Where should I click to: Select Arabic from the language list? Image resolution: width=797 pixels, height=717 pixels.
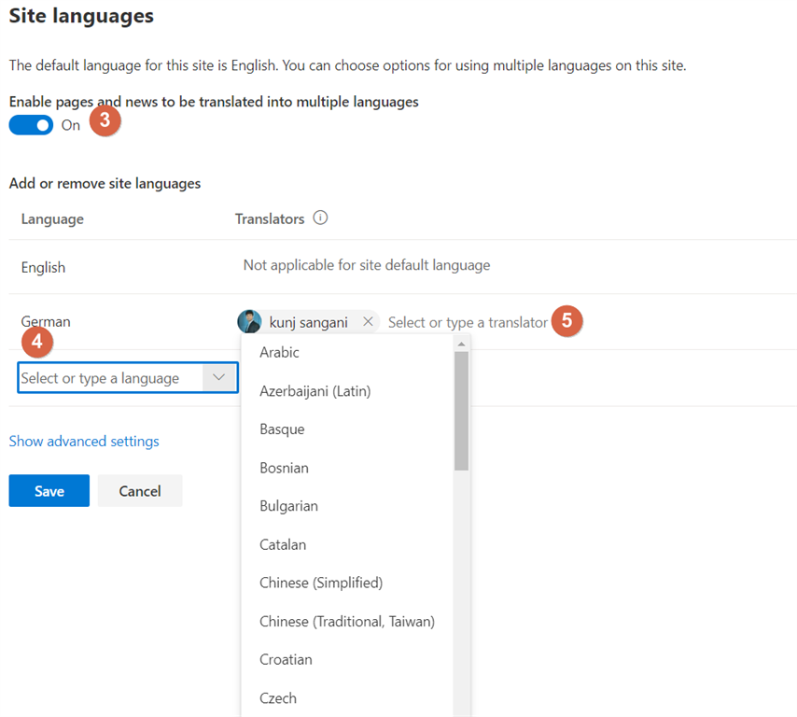click(x=279, y=352)
